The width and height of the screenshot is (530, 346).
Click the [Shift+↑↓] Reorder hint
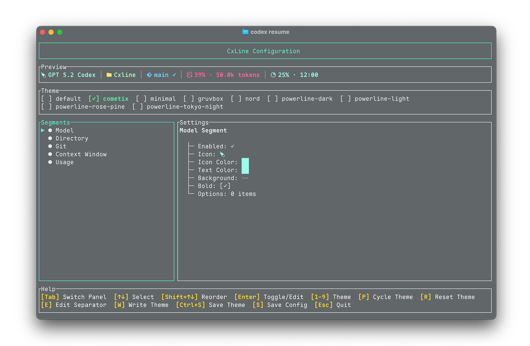click(x=194, y=297)
